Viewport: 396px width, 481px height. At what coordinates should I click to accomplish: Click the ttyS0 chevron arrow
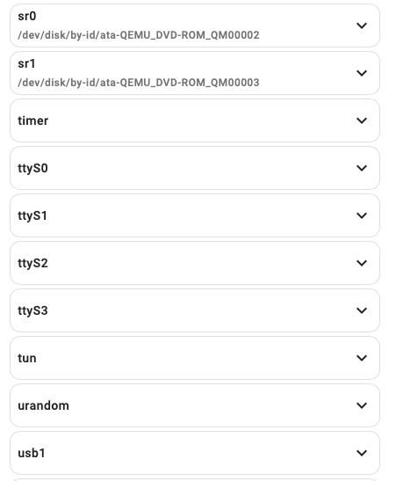point(362,168)
